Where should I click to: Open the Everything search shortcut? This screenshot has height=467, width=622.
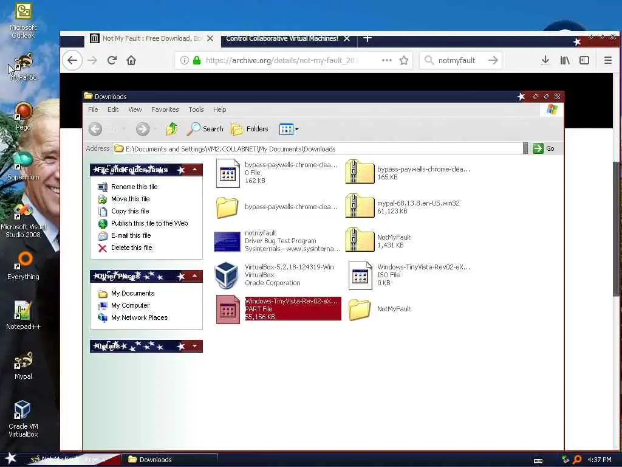pyautogui.click(x=23, y=266)
